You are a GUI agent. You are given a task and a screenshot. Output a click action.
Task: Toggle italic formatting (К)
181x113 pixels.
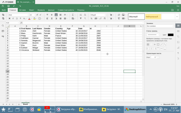pyautogui.click(x=13, y=19)
